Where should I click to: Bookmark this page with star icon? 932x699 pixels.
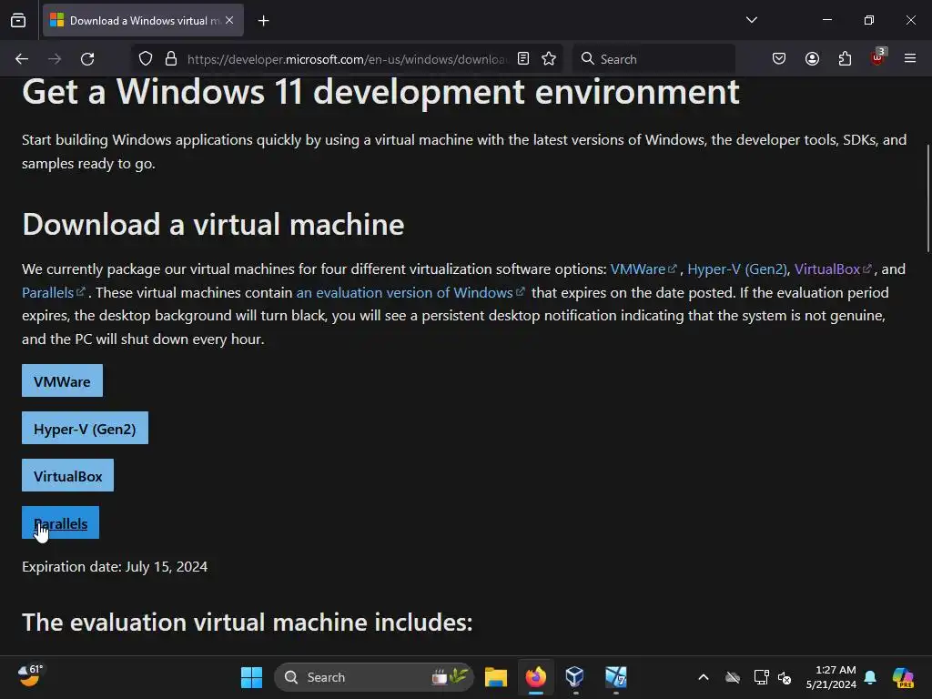click(549, 59)
